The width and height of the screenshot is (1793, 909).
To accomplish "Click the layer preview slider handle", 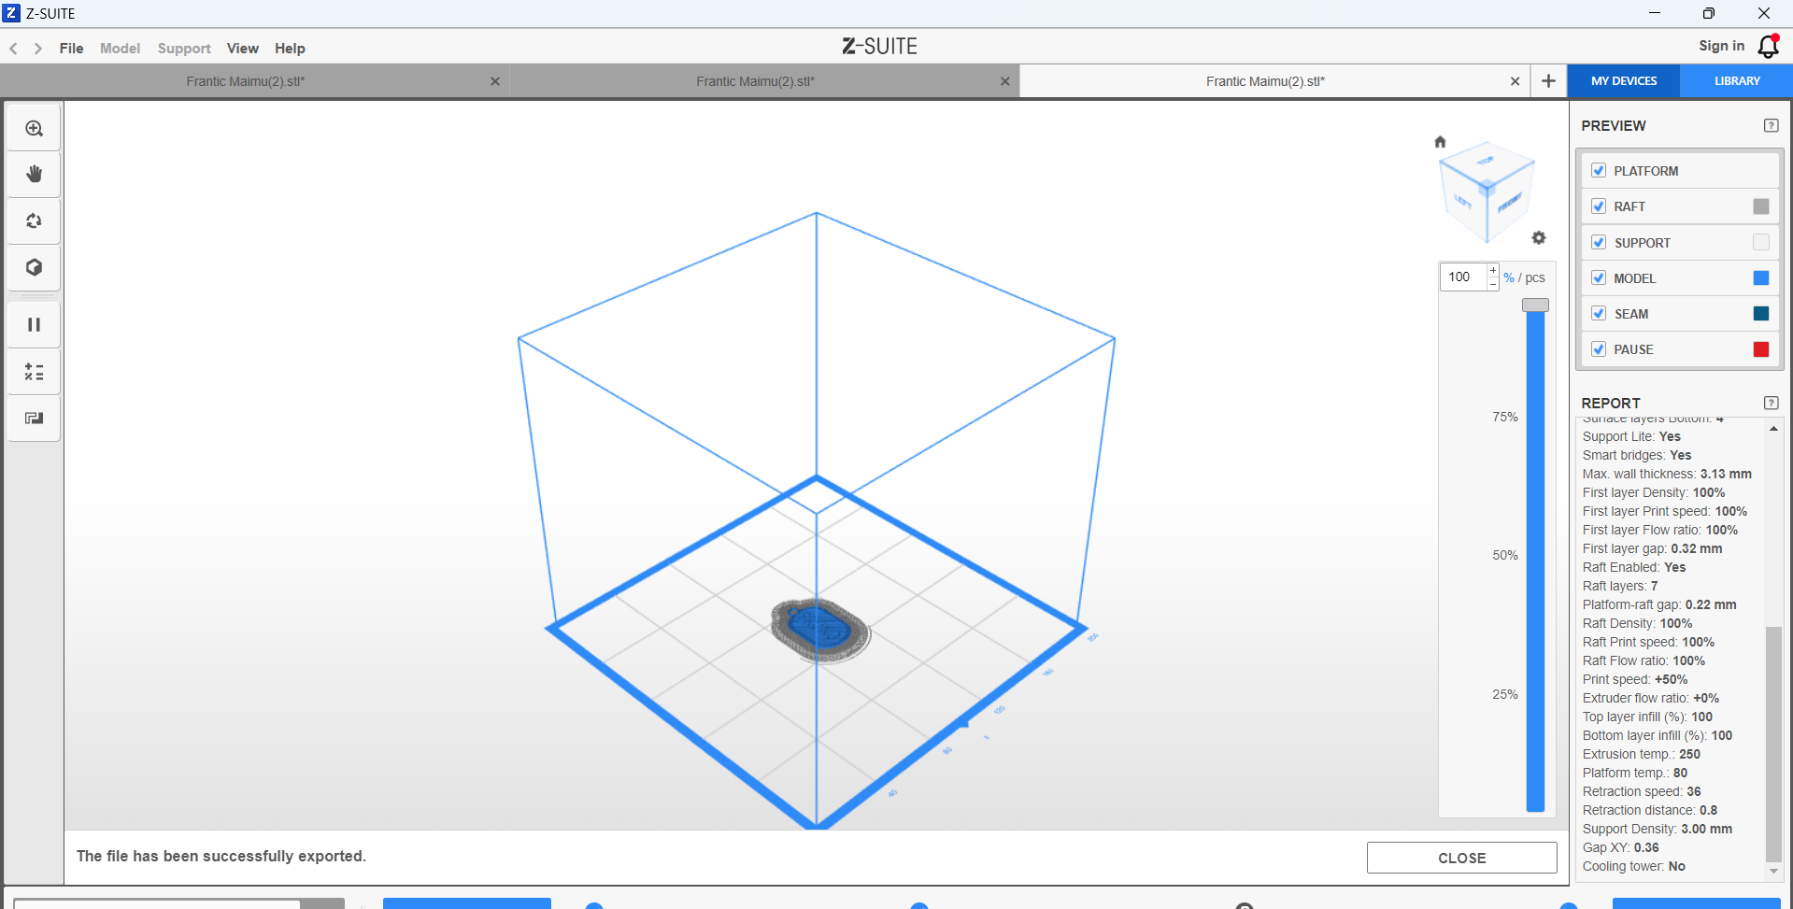I will [1535, 305].
